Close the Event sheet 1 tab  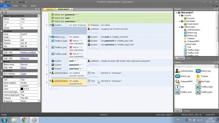pyautogui.click(x=72, y=9)
